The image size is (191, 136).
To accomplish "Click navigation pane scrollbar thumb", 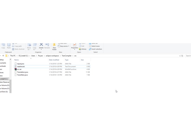I will [10, 86].
